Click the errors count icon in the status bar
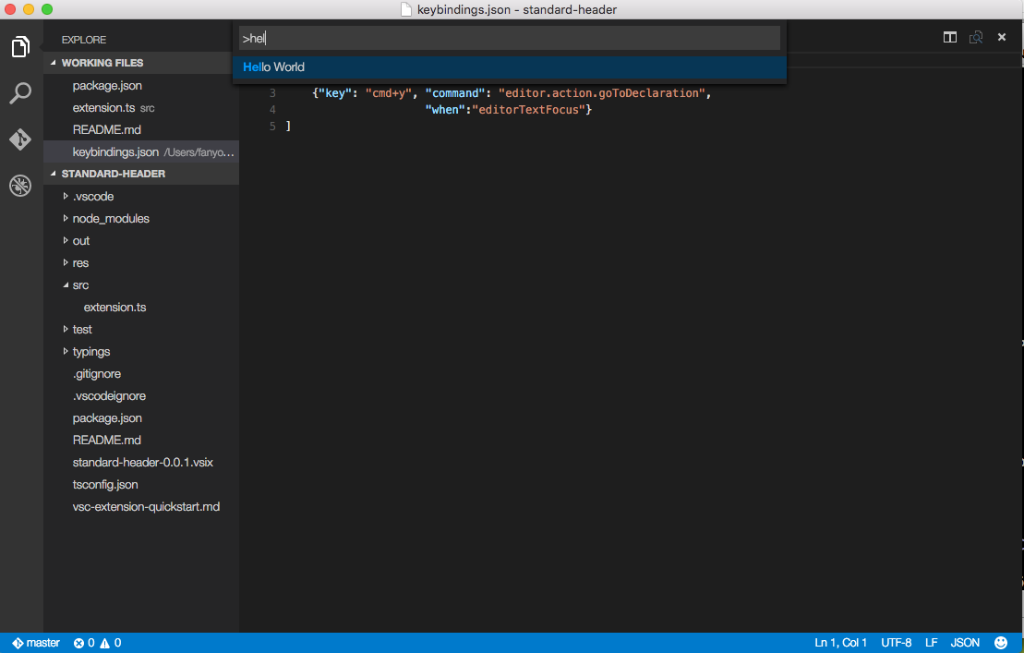1024x653 pixels. pyautogui.click(x=79, y=643)
